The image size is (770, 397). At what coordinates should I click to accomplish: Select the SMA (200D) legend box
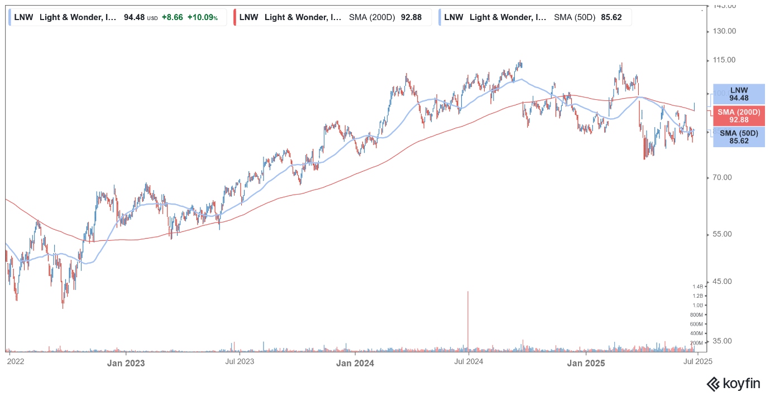click(x=332, y=17)
